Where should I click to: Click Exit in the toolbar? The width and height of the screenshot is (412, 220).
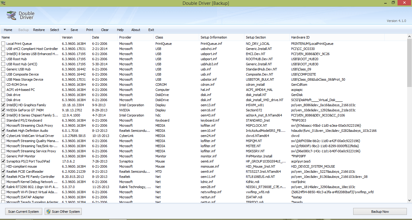151,30
